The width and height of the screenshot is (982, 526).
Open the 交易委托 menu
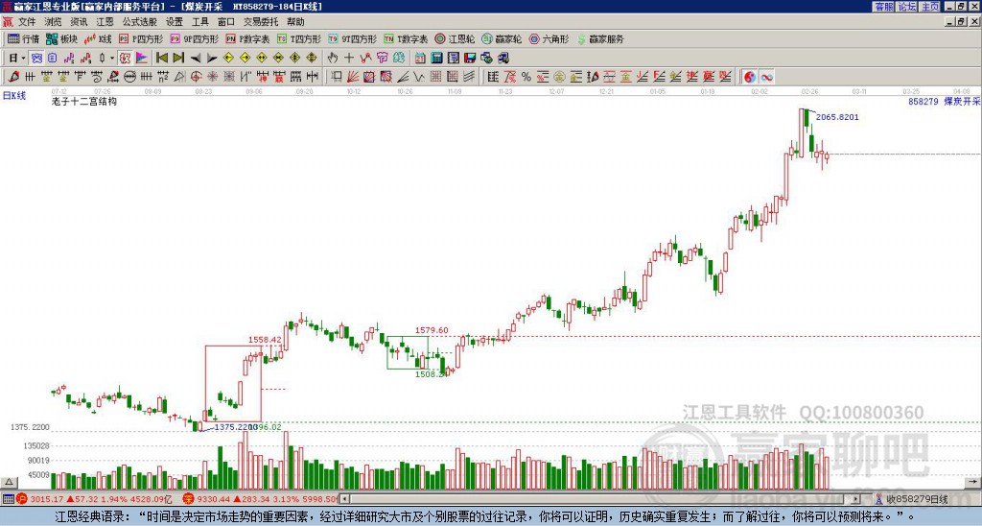click(x=261, y=22)
